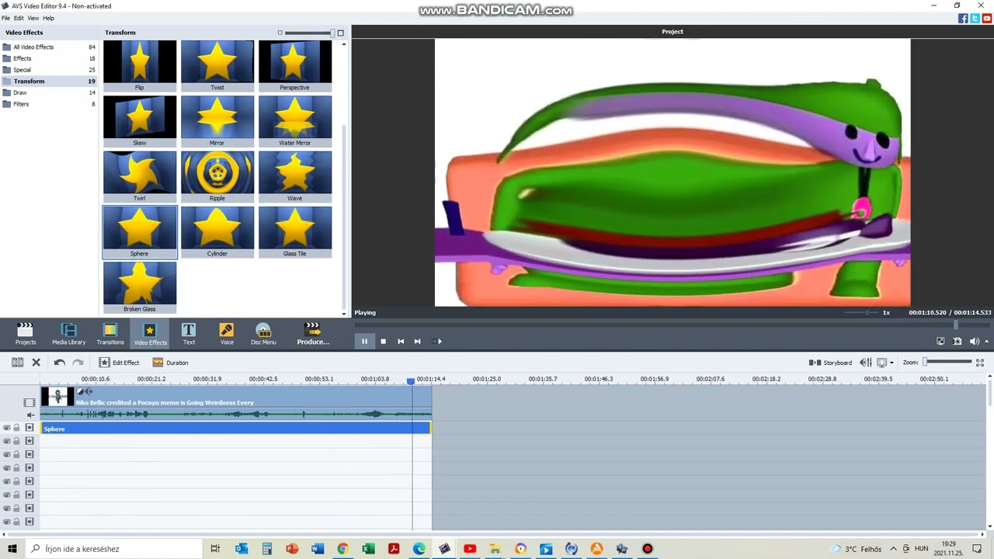Select the Draw category

click(x=48, y=92)
